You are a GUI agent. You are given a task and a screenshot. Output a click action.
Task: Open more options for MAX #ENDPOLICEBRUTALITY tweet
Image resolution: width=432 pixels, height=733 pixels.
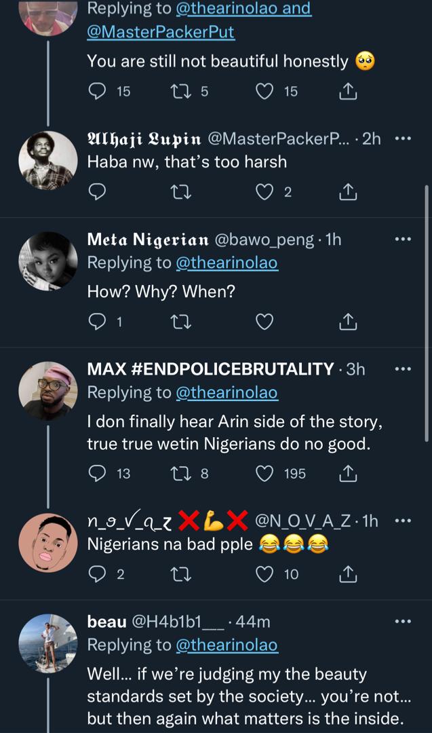(403, 369)
